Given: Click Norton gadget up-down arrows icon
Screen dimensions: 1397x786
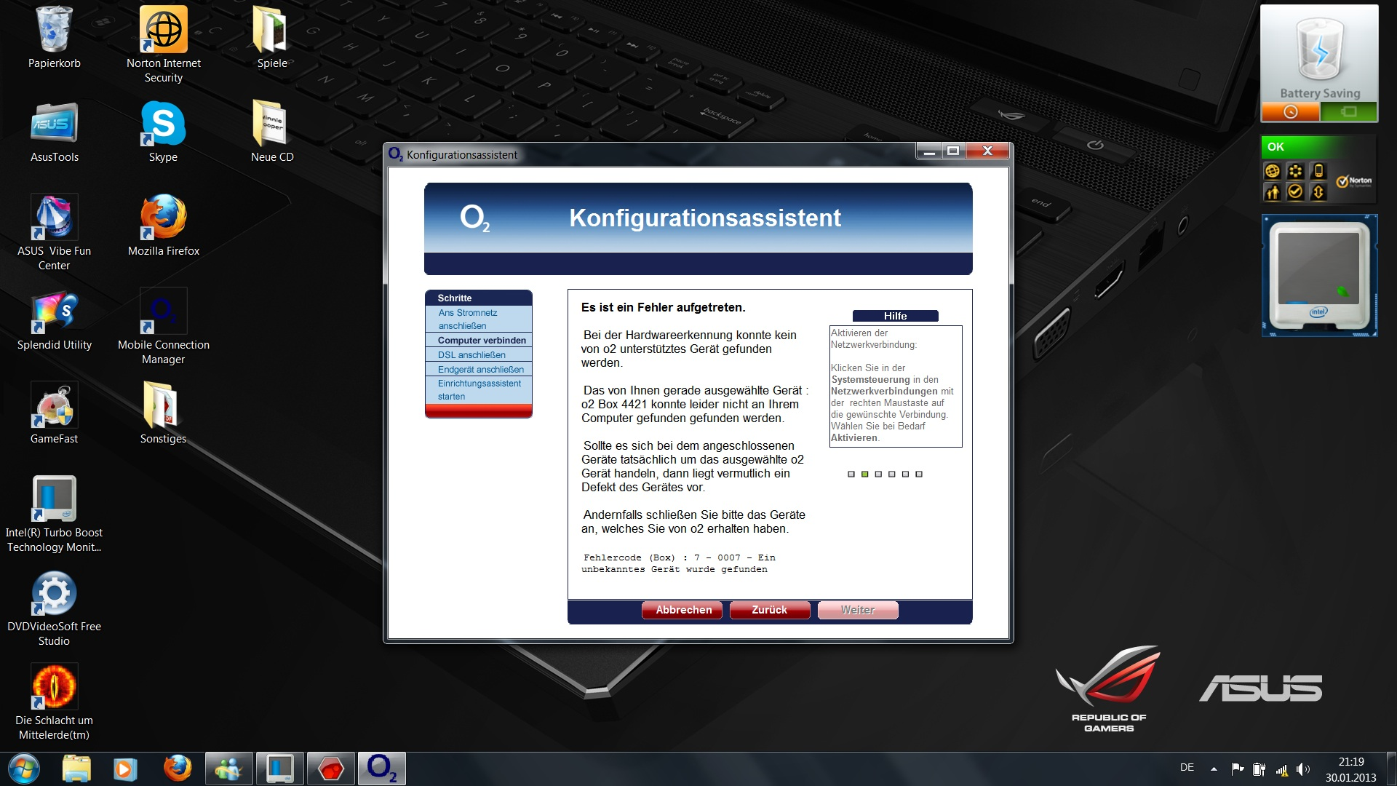Looking at the screenshot, I should pos(1318,192).
